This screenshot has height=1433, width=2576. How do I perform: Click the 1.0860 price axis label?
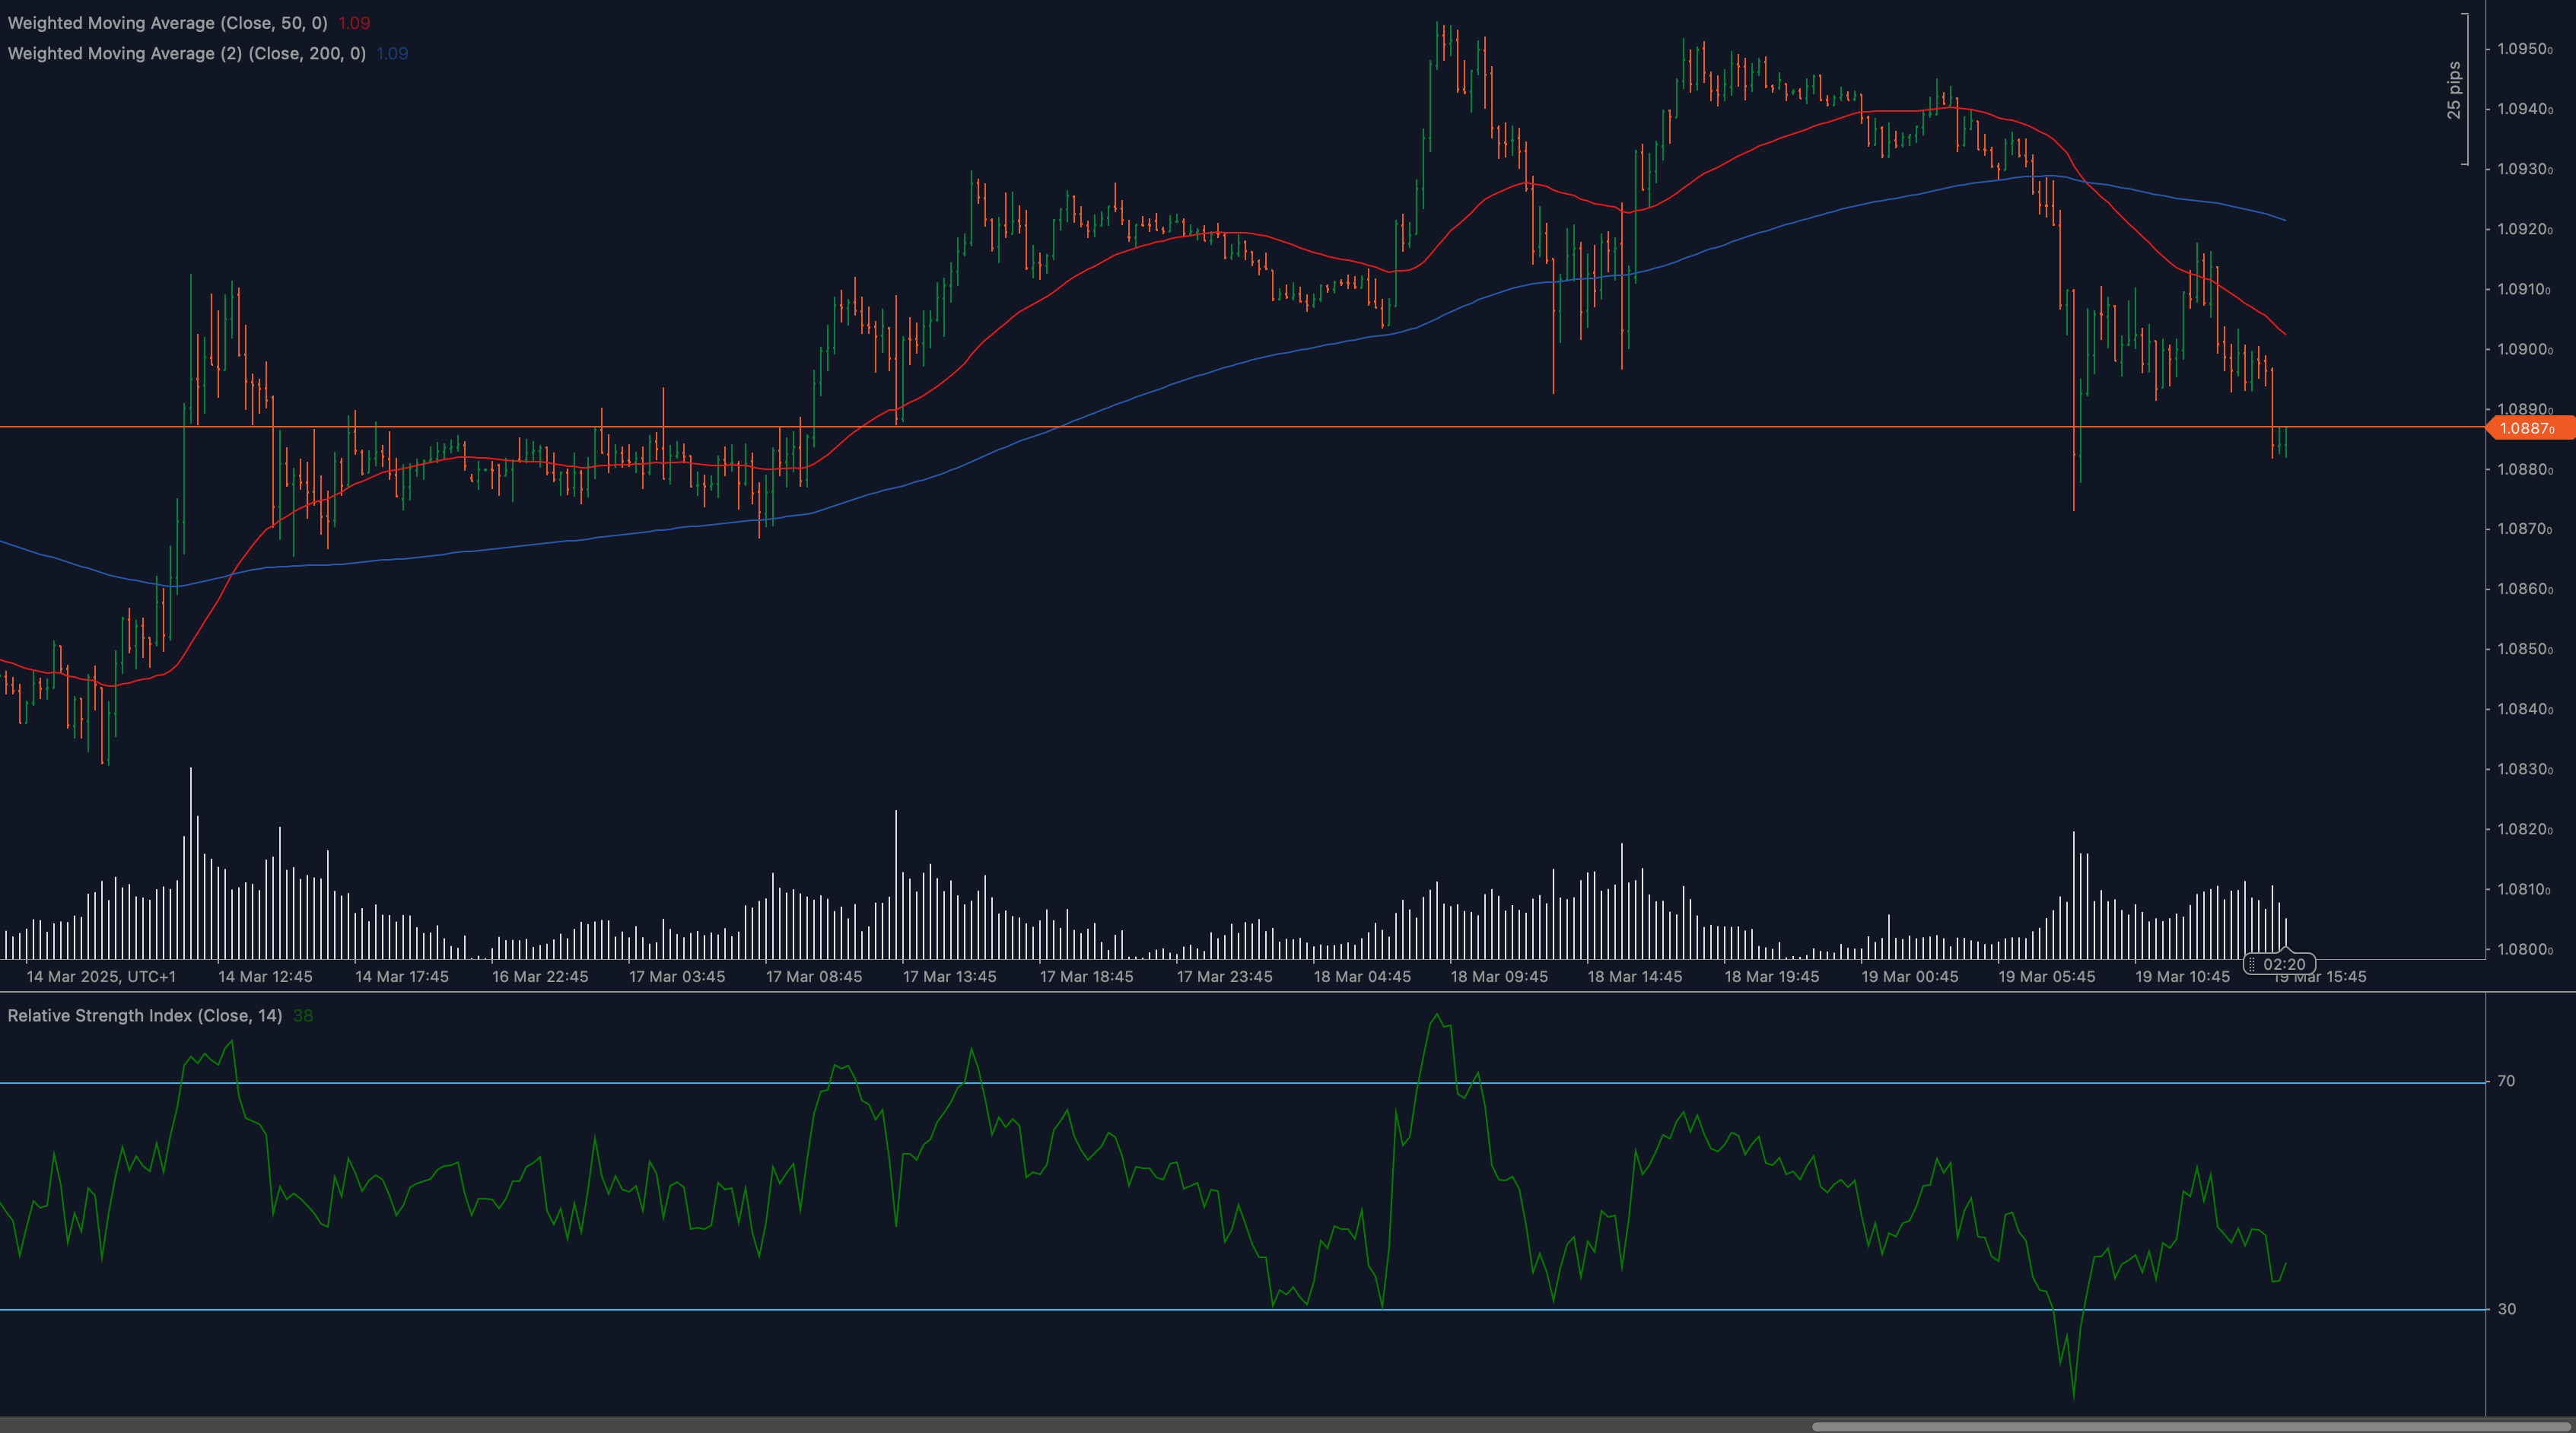(x=2525, y=589)
